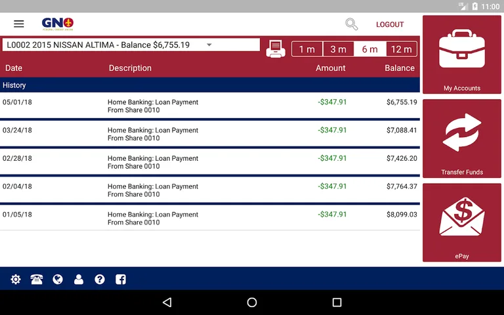This screenshot has height=315, width=504.
Task: Tap the -$347.91 amount for 02/04/18
Action: [332, 186]
